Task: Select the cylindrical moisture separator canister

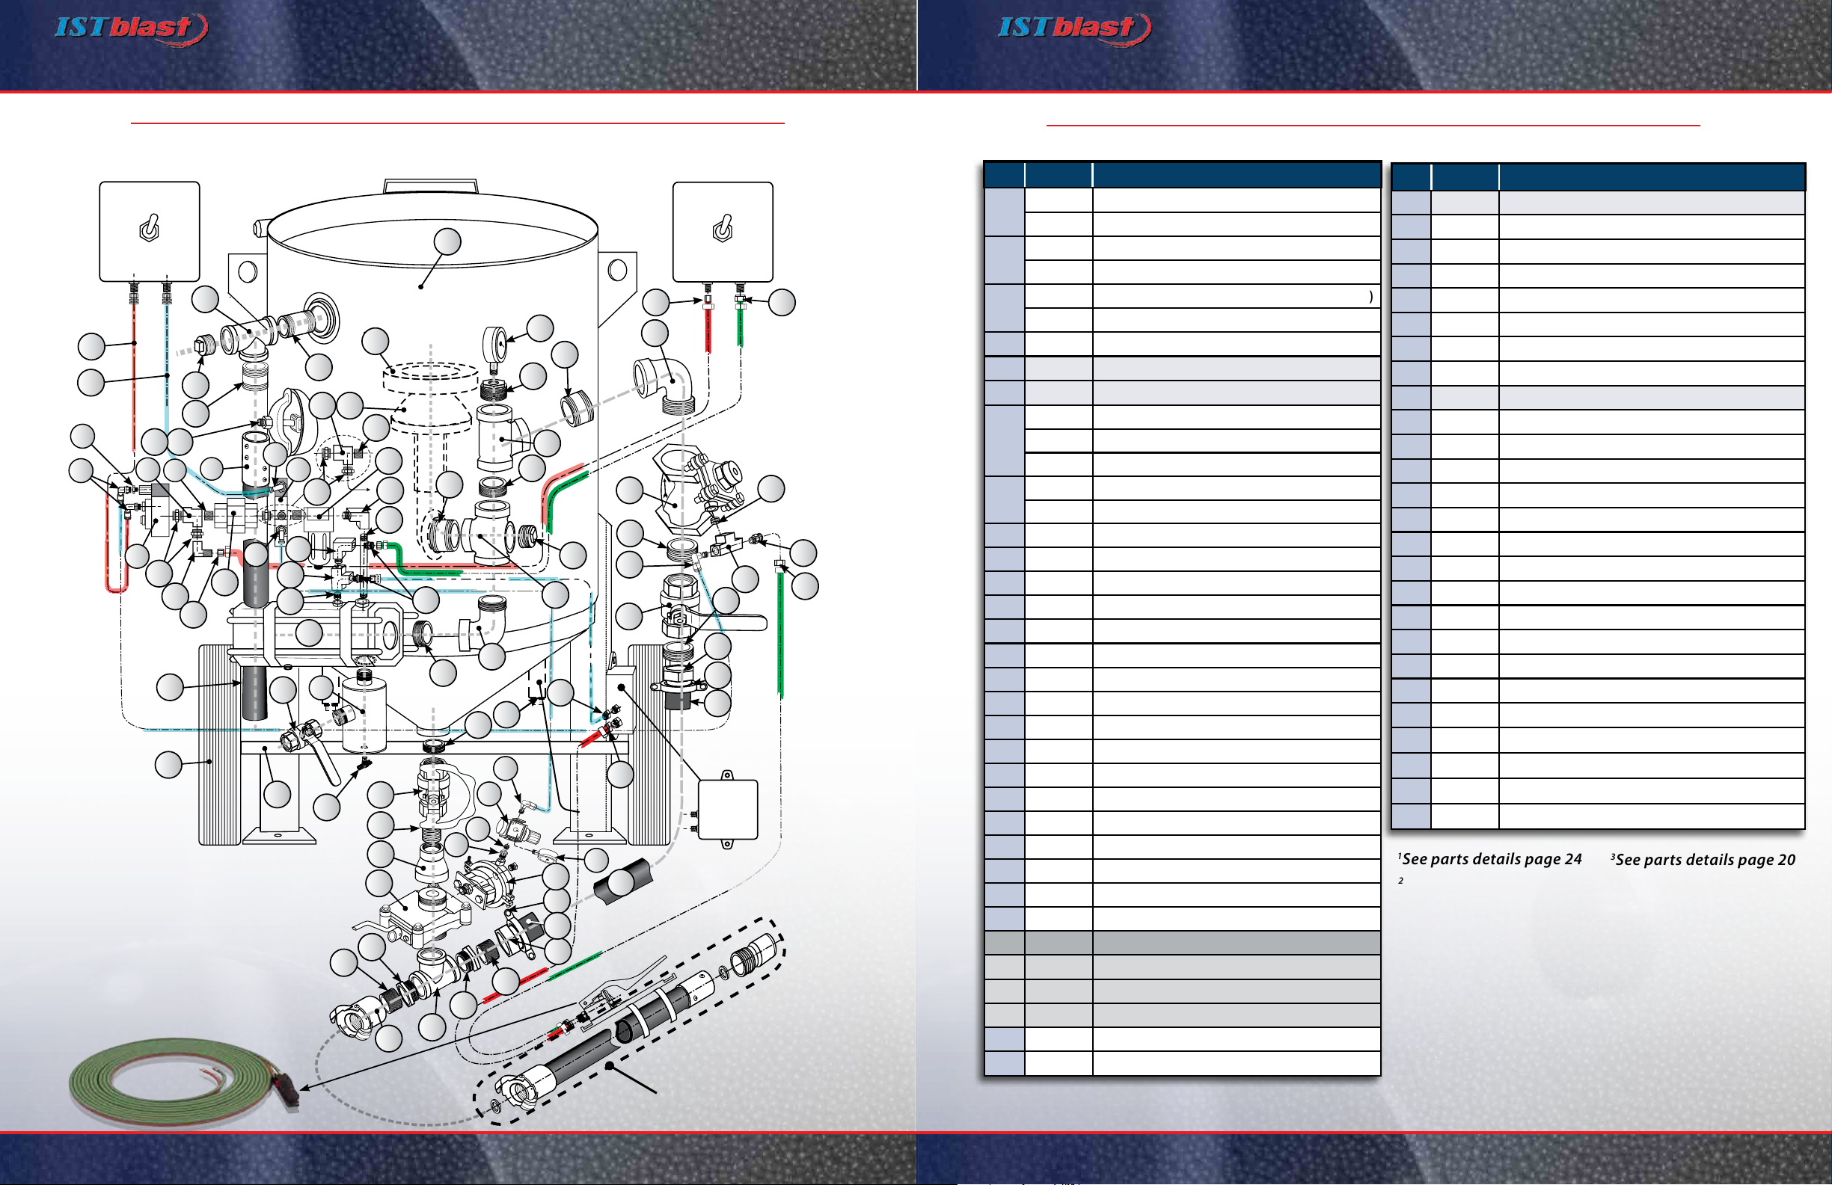Action: [364, 711]
